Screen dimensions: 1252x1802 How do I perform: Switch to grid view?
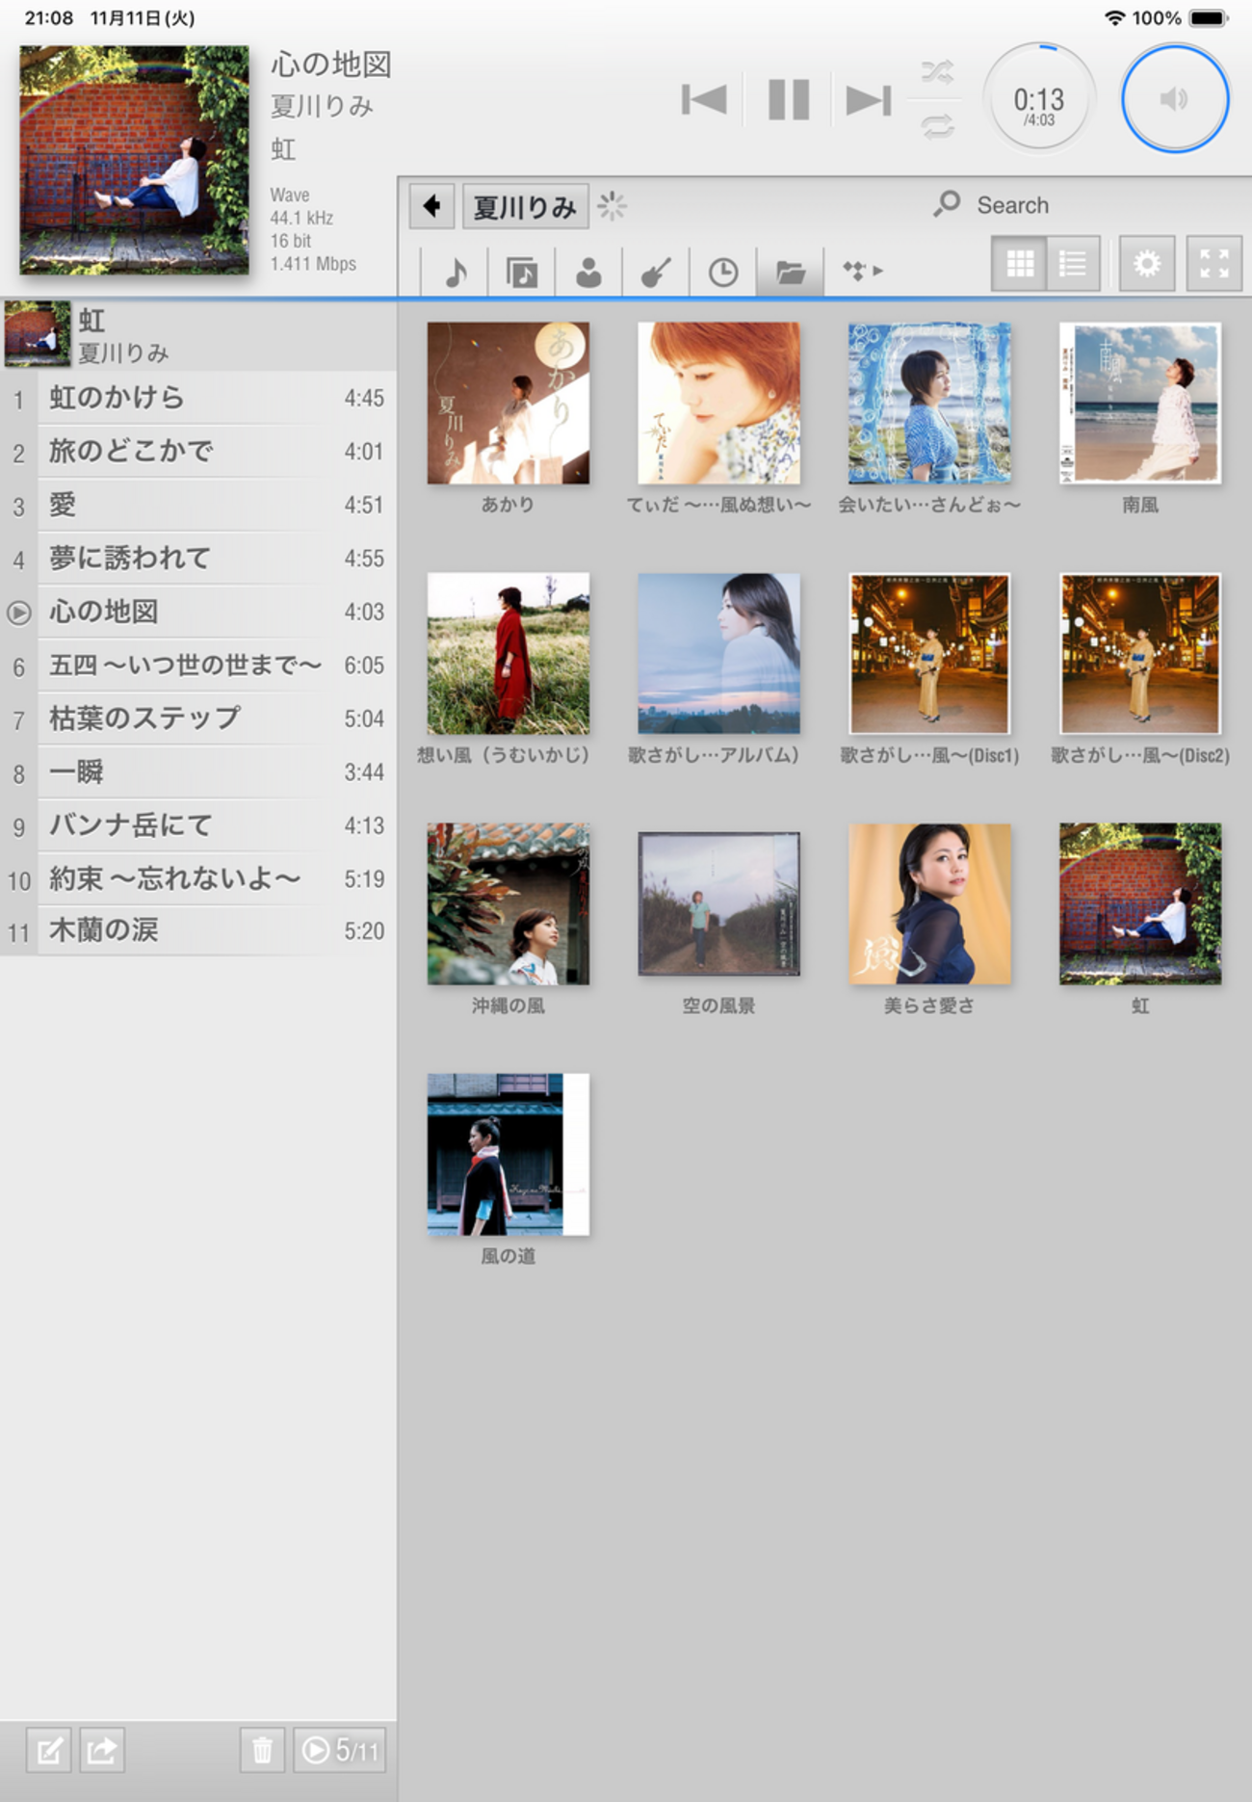point(1019,263)
